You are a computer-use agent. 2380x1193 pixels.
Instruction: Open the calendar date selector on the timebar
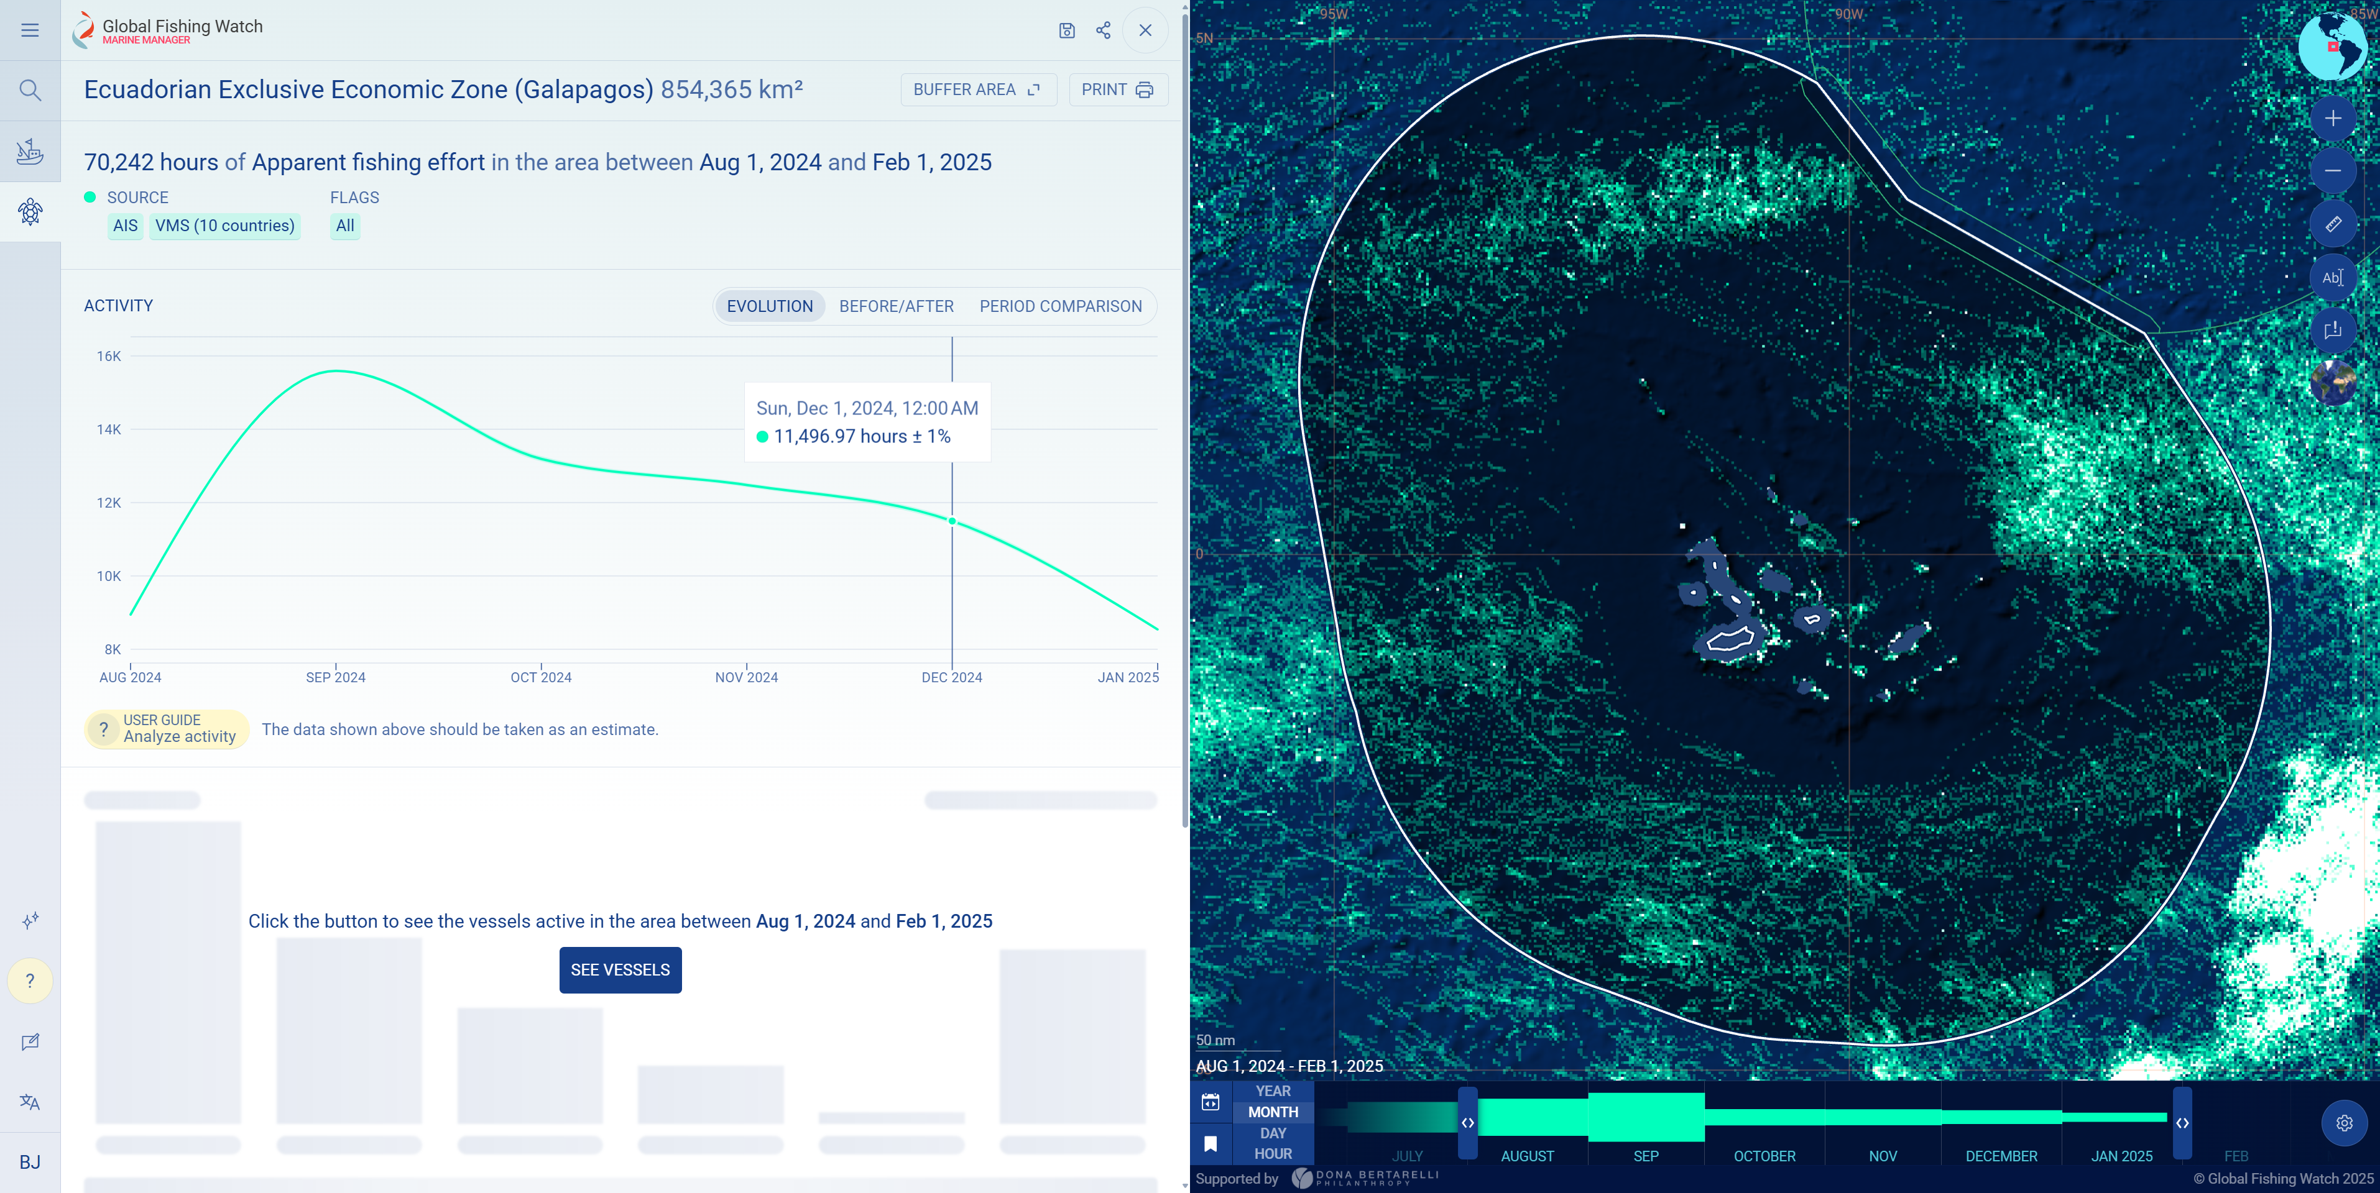[1211, 1100]
